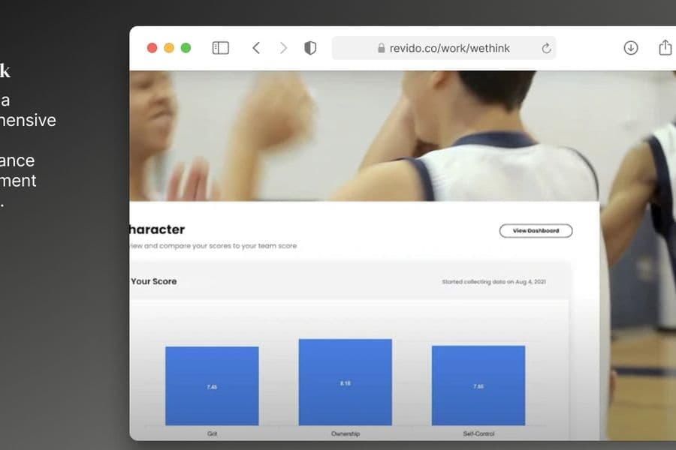
Task: Show downloads with the download arrow icon
Action: pyautogui.click(x=631, y=48)
